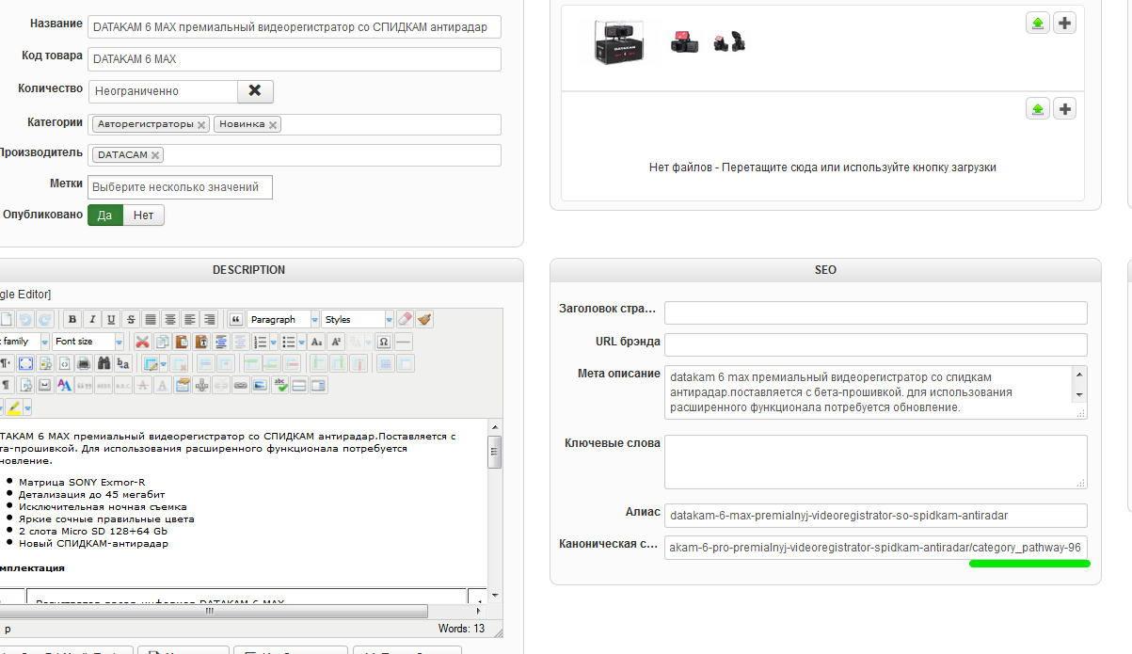1132x654 pixels.
Task: Click the Мета описание textarea
Action: 876,392
